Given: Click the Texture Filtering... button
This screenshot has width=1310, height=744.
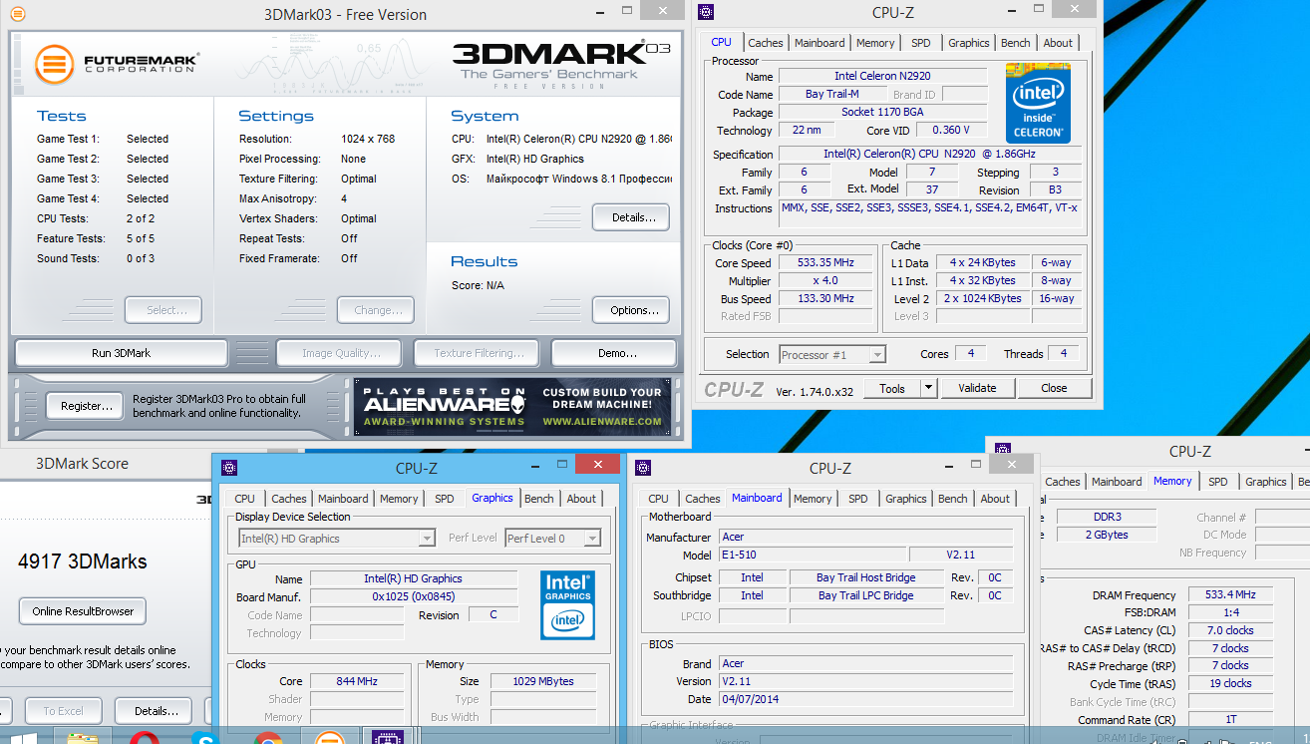Looking at the screenshot, I should (476, 353).
